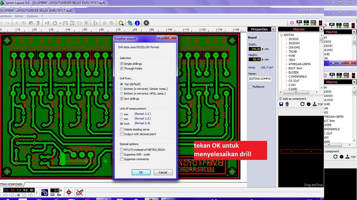Open the pink ring Properties panel icon
Image resolution: width=357 pixels, height=200 pixels.
coord(292,23)
